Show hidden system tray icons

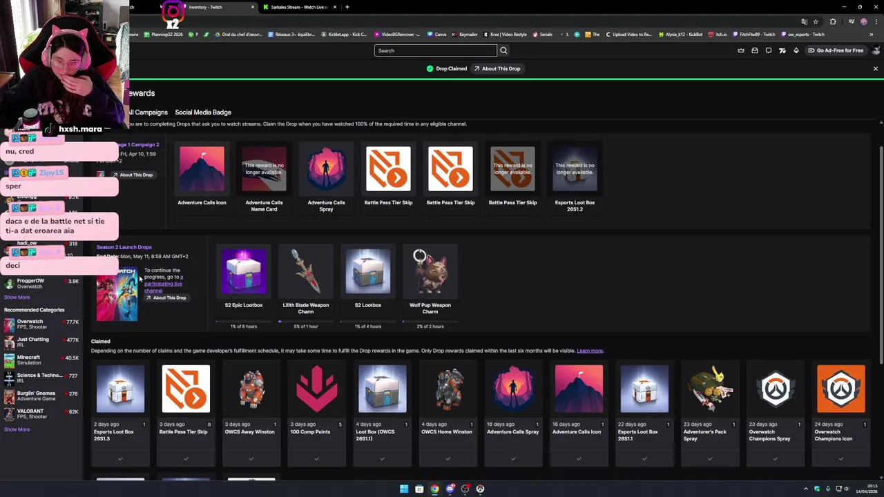pyautogui.click(x=805, y=489)
